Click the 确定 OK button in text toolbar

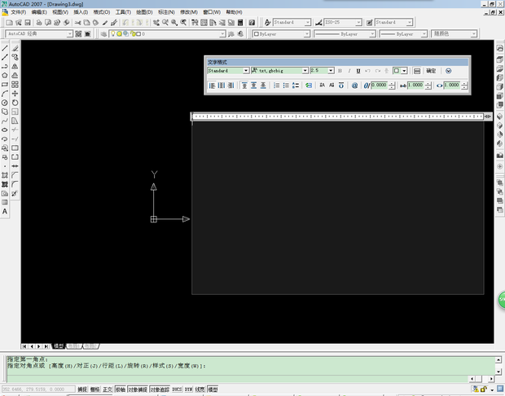(431, 71)
